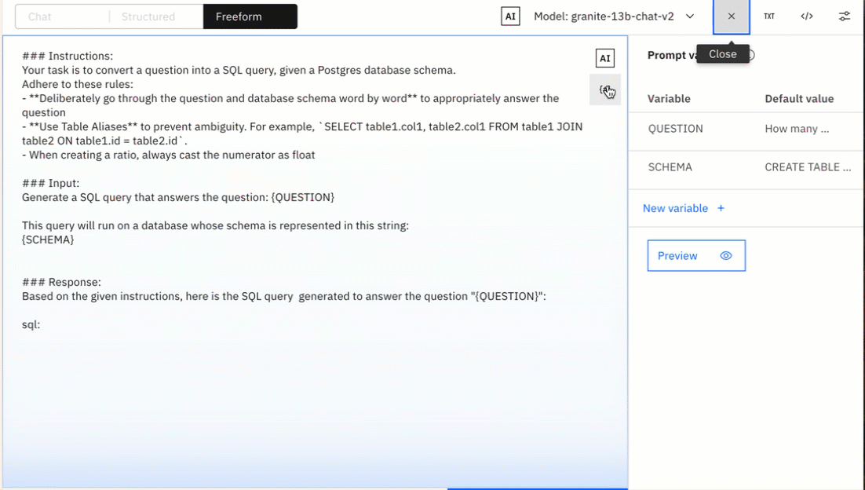The width and height of the screenshot is (865, 490).
Task: Click the New variable link
Action: [675, 208]
